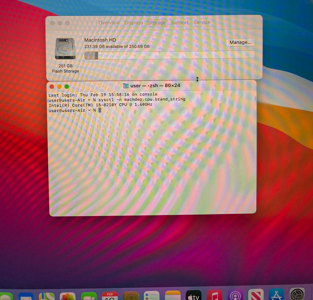Viewport: 313px width, 300px height.
Task: Open News from the Dock
Action: pos(256,294)
